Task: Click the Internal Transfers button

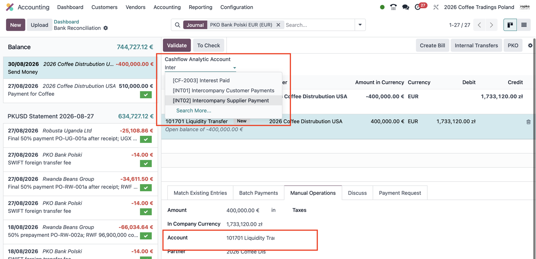Action: [476, 45]
